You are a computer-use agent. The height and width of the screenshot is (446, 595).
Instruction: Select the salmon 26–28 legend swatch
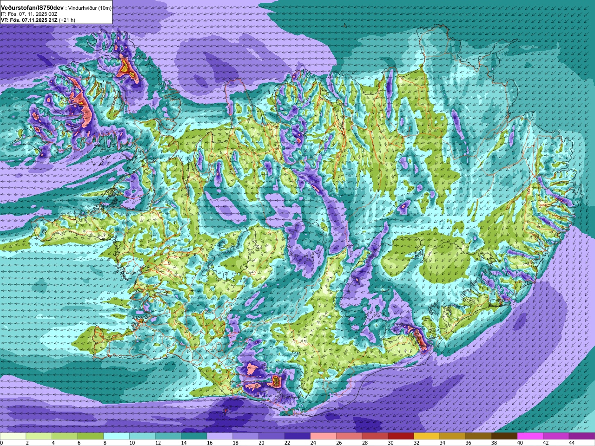click(x=349, y=436)
